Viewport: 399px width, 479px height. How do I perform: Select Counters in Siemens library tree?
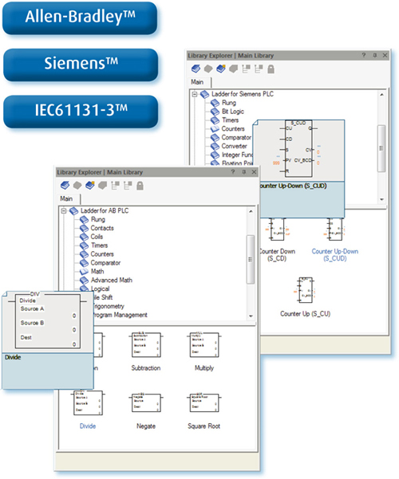233,129
